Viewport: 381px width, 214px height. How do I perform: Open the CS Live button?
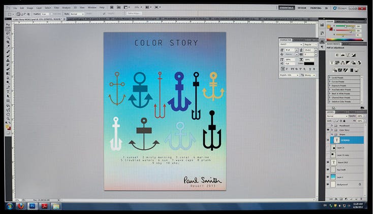(x=340, y=8)
